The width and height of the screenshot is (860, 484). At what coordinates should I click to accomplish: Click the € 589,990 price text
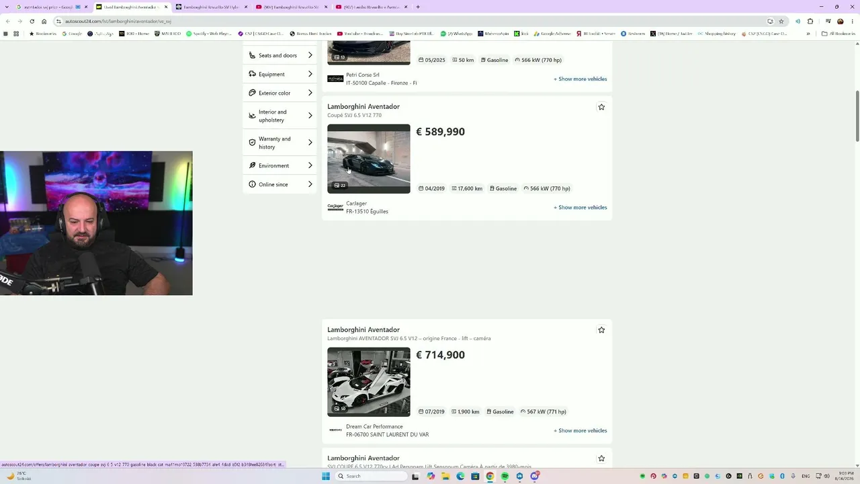point(440,132)
